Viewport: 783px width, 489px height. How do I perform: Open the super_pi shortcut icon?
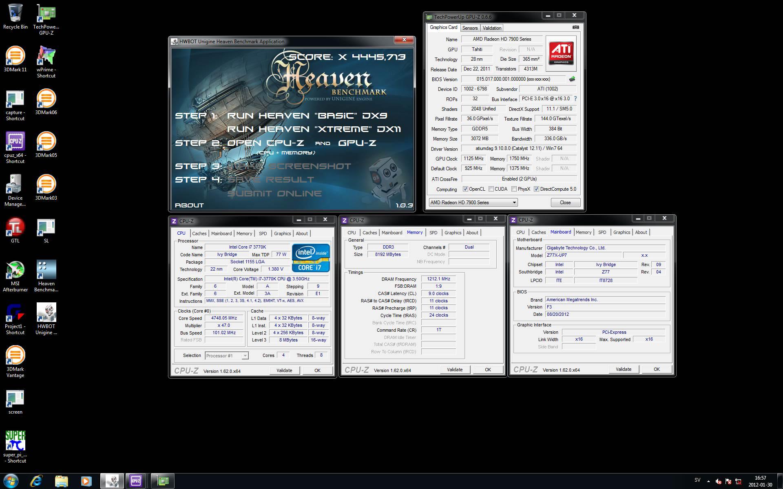point(15,447)
